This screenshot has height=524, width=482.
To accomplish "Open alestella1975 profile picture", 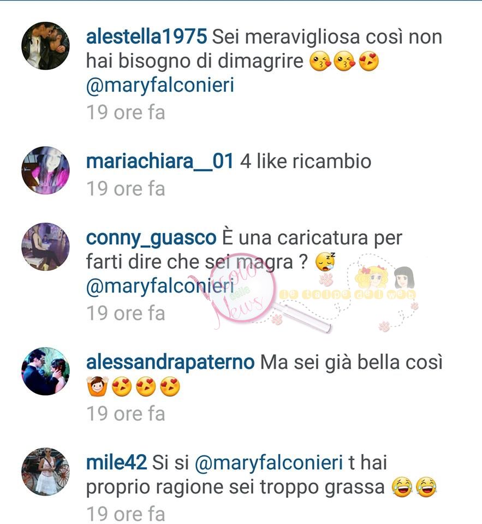I will [x=45, y=46].
